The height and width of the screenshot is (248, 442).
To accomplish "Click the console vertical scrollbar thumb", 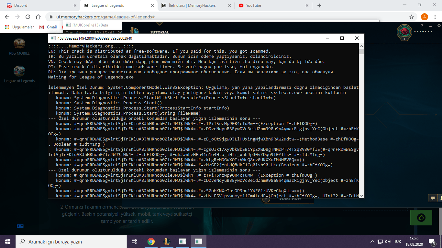I will (x=362, y=52).
